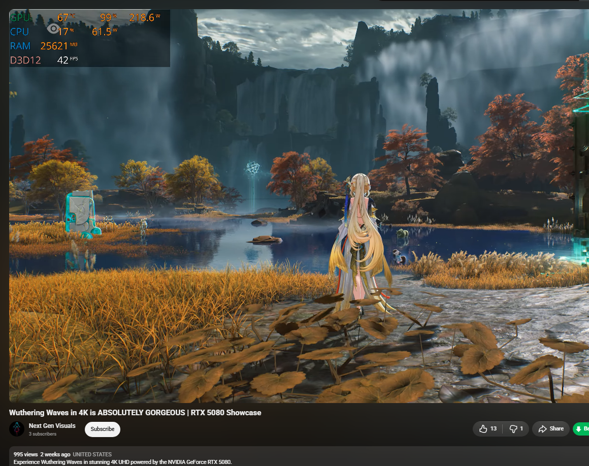Click the RAM 25621 MB readout

coord(44,46)
